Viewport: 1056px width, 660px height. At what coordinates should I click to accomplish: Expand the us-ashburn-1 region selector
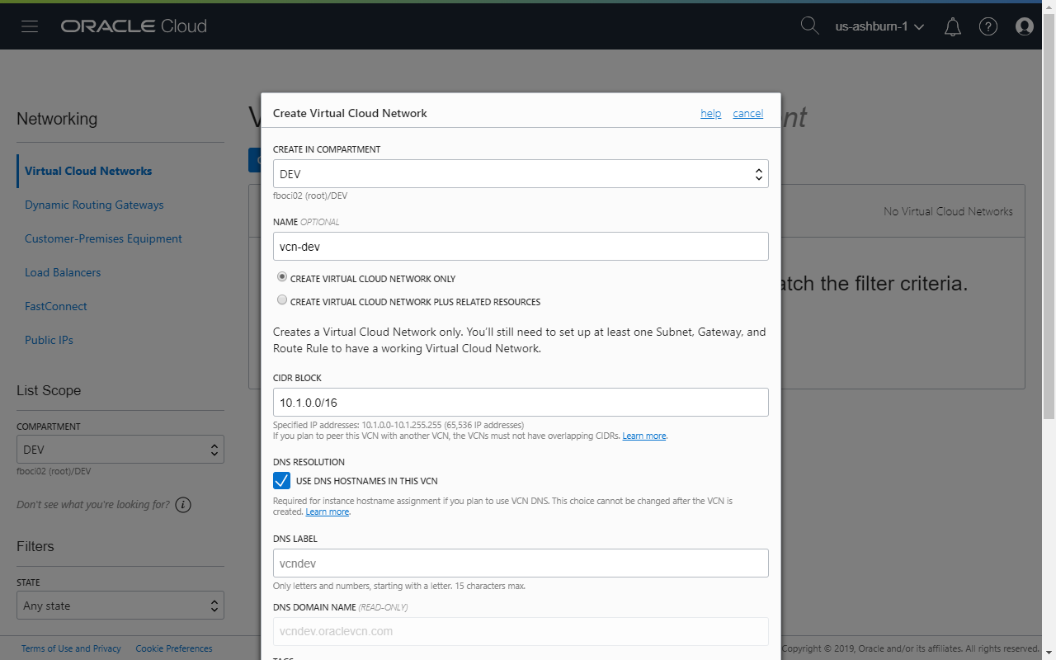pyautogui.click(x=878, y=26)
